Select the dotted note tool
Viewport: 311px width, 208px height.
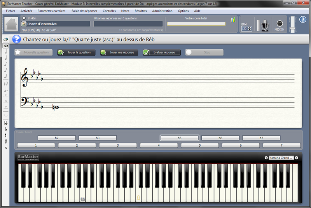[6, 90]
